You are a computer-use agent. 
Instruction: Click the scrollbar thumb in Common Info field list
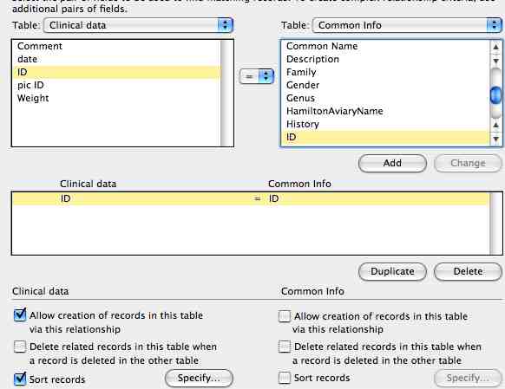click(x=495, y=95)
